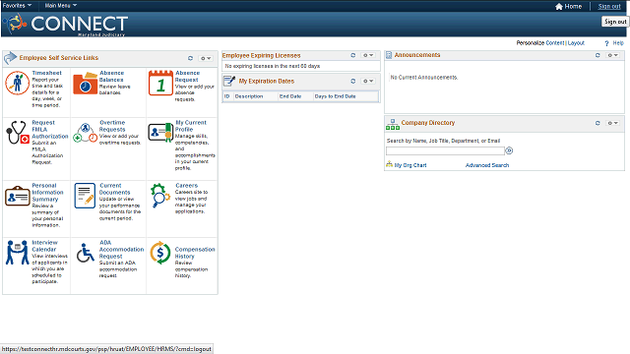The width and height of the screenshot is (630, 354).
Task: Open the Company Directory settings dropdown
Action: (612, 123)
